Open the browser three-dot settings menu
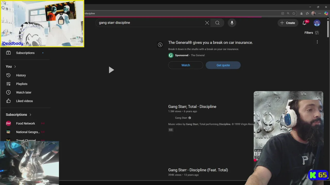 320,13
